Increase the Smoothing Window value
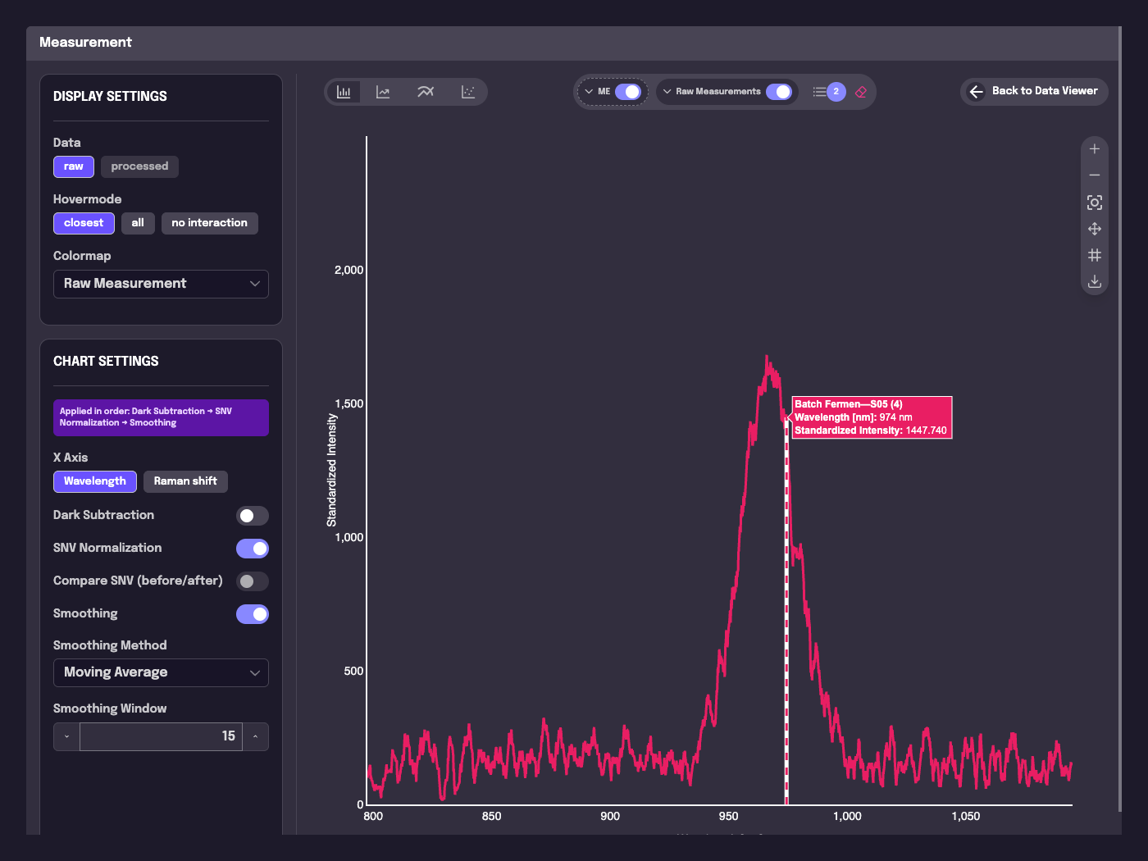The width and height of the screenshot is (1148, 861). pyautogui.click(x=256, y=736)
